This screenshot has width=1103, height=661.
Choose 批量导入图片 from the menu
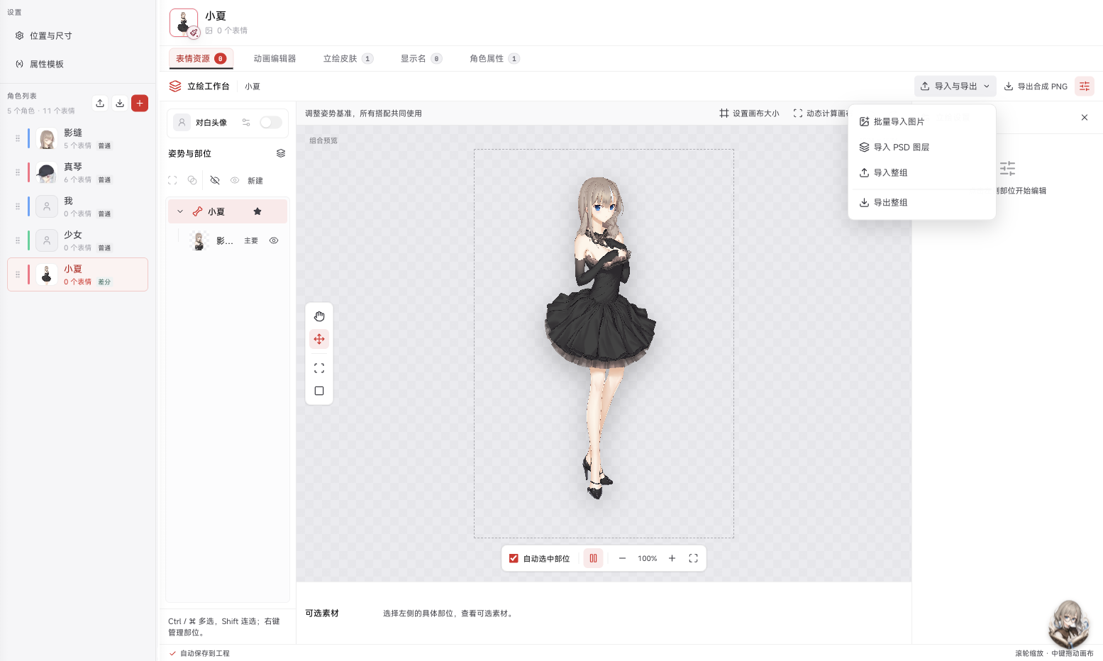(x=921, y=121)
